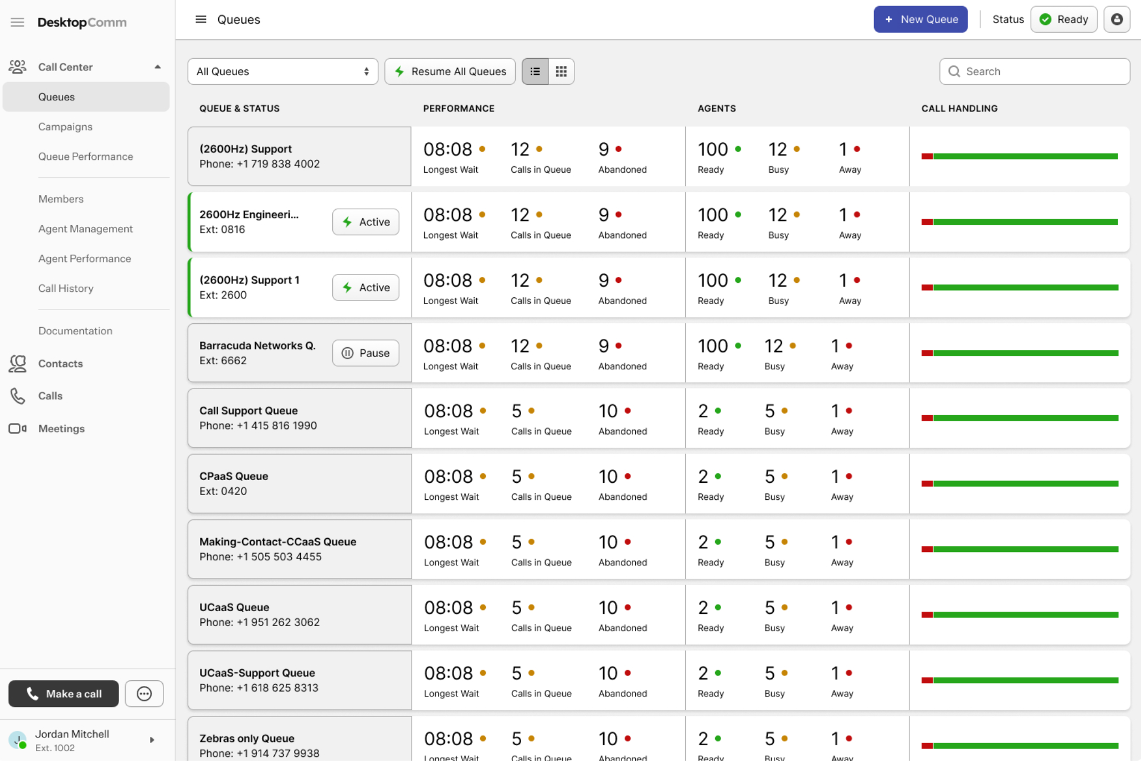
Task: Collapse the Call Center section
Action: click(158, 67)
